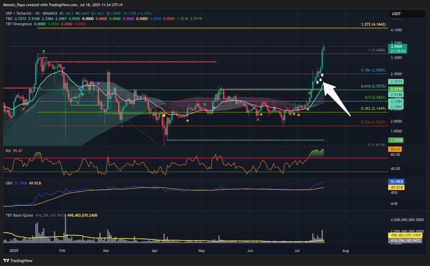The height and width of the screenshot is (266, 430).
Task: Click the 4.1000 price scale value
Action: tap(396, 30)
